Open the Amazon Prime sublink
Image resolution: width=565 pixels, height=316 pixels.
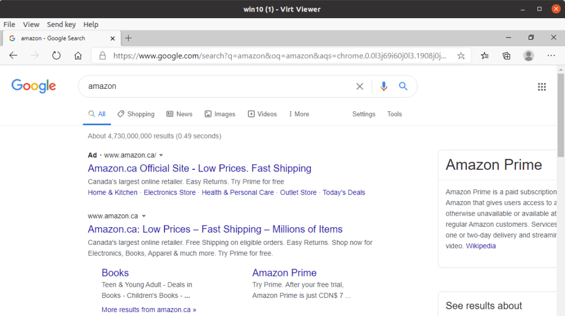[x=284, y=273]
